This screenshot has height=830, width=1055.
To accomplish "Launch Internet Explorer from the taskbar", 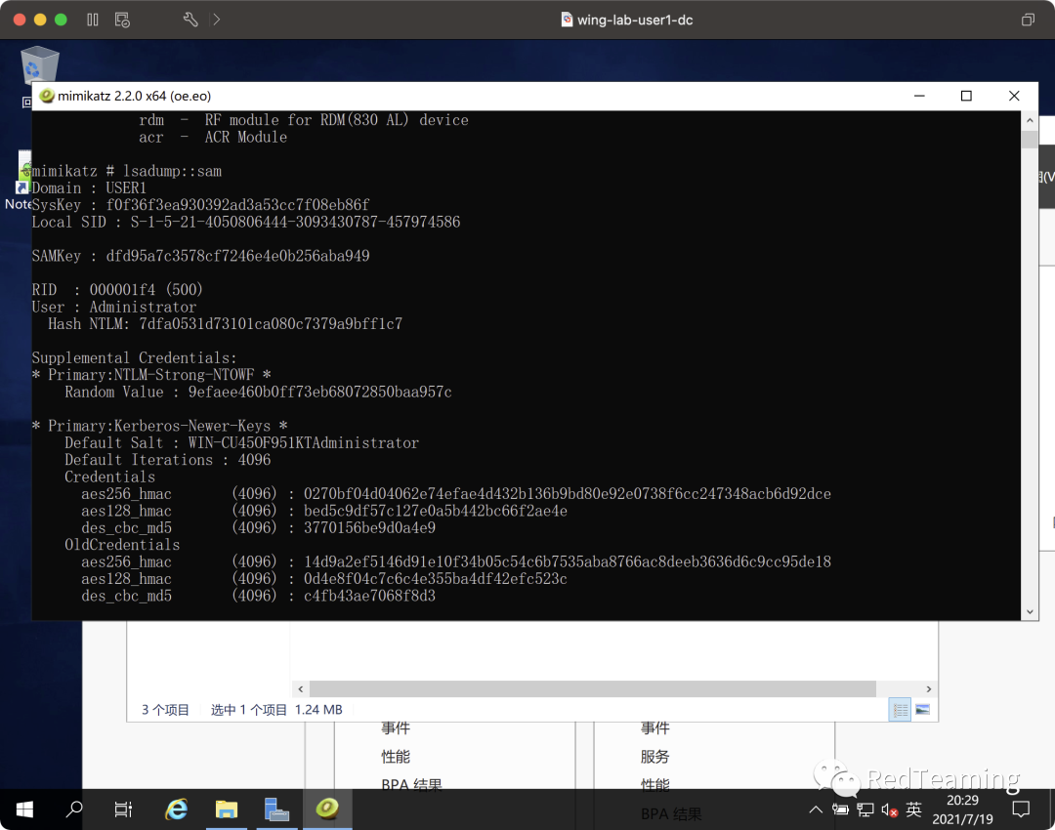I will pyautogui.click(x=176, y=809).
